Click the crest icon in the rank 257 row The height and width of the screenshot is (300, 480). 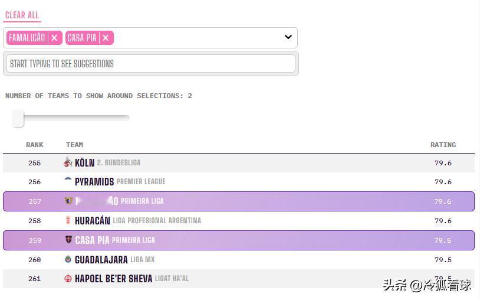coord(68,201)
